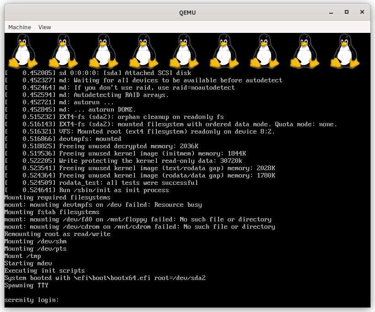Click the 'Mounting required filesystems' line
The width and height of the screenshot is (375, 312).
58,197
